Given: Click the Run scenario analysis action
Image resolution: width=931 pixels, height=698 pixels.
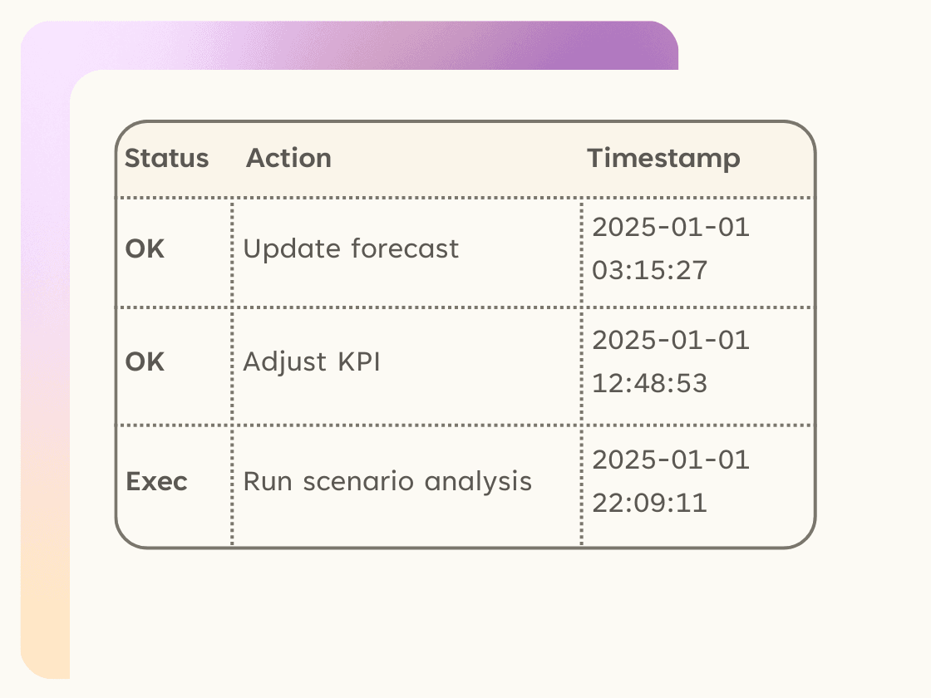Looking at the screenshot, I should point(387,481).
